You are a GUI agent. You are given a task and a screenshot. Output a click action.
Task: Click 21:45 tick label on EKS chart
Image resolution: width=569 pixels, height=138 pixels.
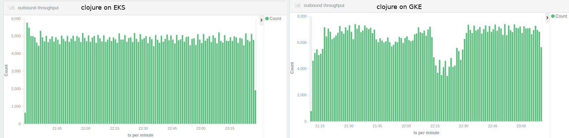click(x=57, y=128)
